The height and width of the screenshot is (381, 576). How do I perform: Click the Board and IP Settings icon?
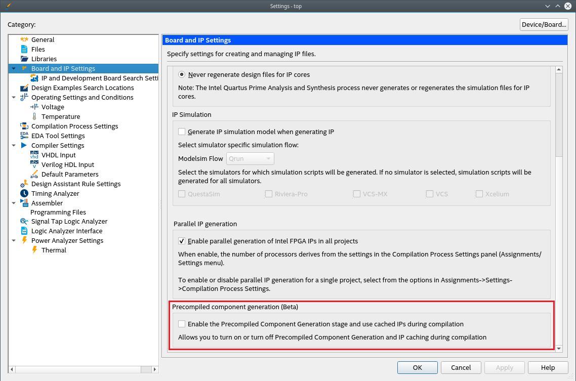(x=24, y=68)
